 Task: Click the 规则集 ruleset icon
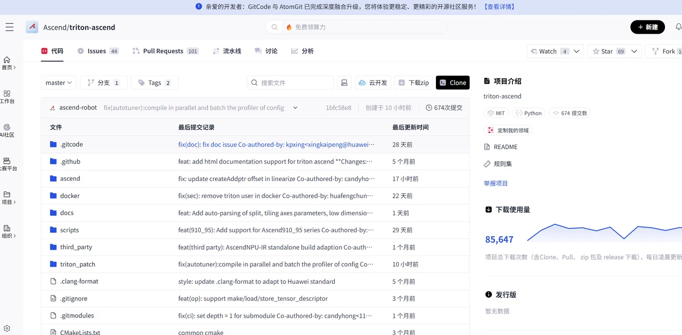click(487, 164)
